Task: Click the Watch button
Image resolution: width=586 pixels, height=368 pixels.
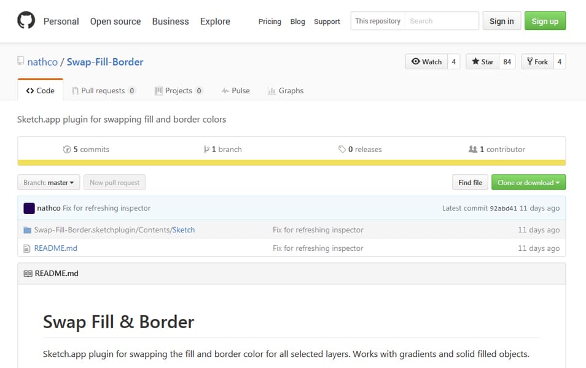Action: click(x=426, y=61)
